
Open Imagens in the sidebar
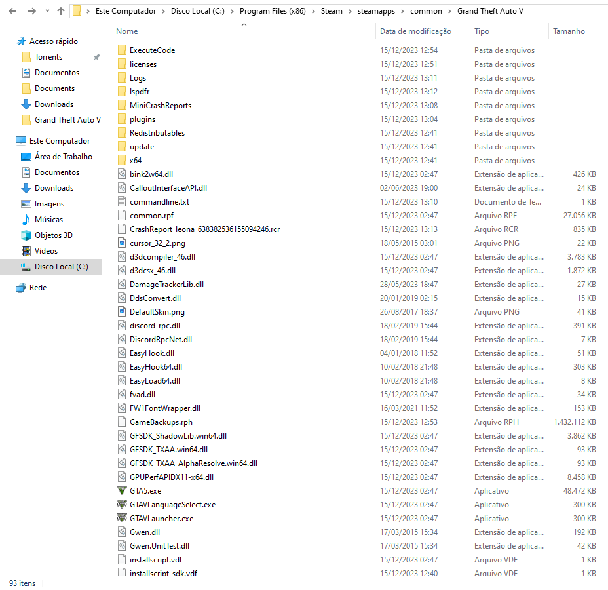tap(49, 204)
